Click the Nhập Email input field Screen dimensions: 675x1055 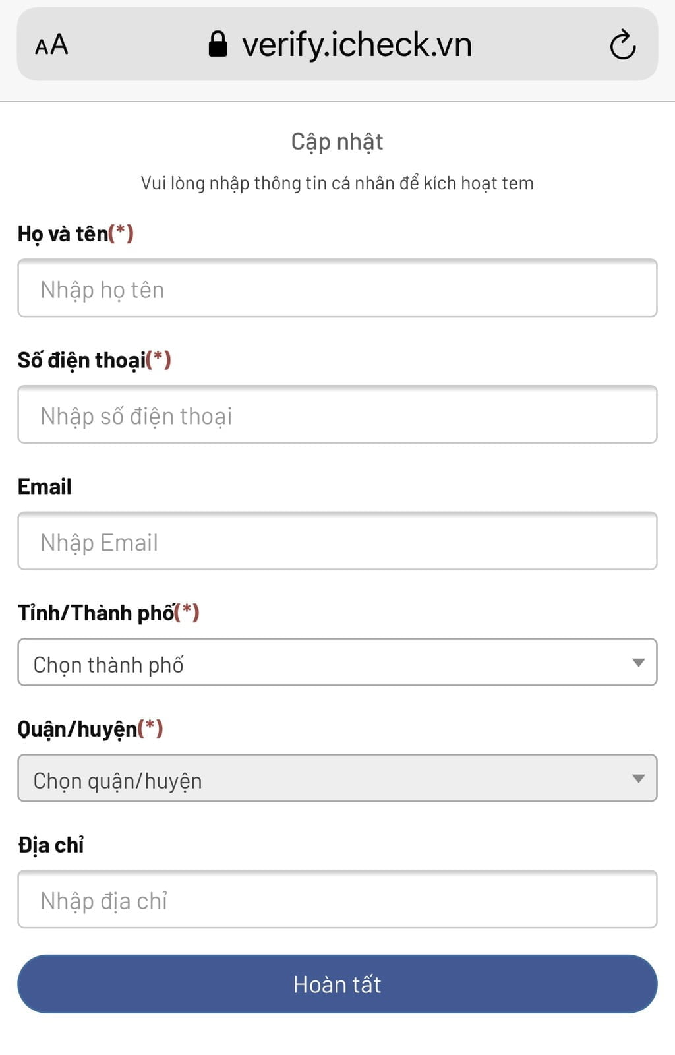coord(337,541)
